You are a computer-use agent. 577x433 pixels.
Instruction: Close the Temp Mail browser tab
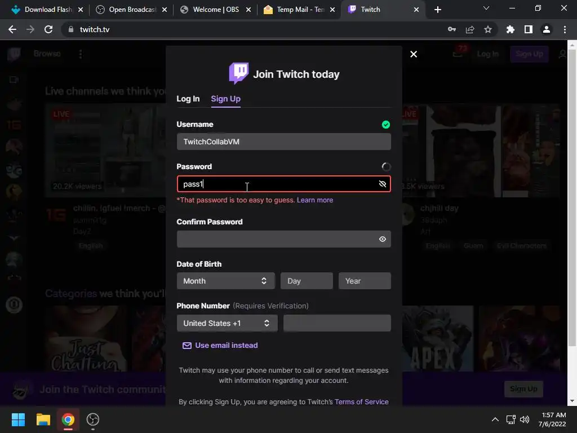[x=332, y=10]
